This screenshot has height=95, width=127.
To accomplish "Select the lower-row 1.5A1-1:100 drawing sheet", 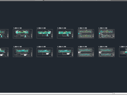I will coord(22,52).
